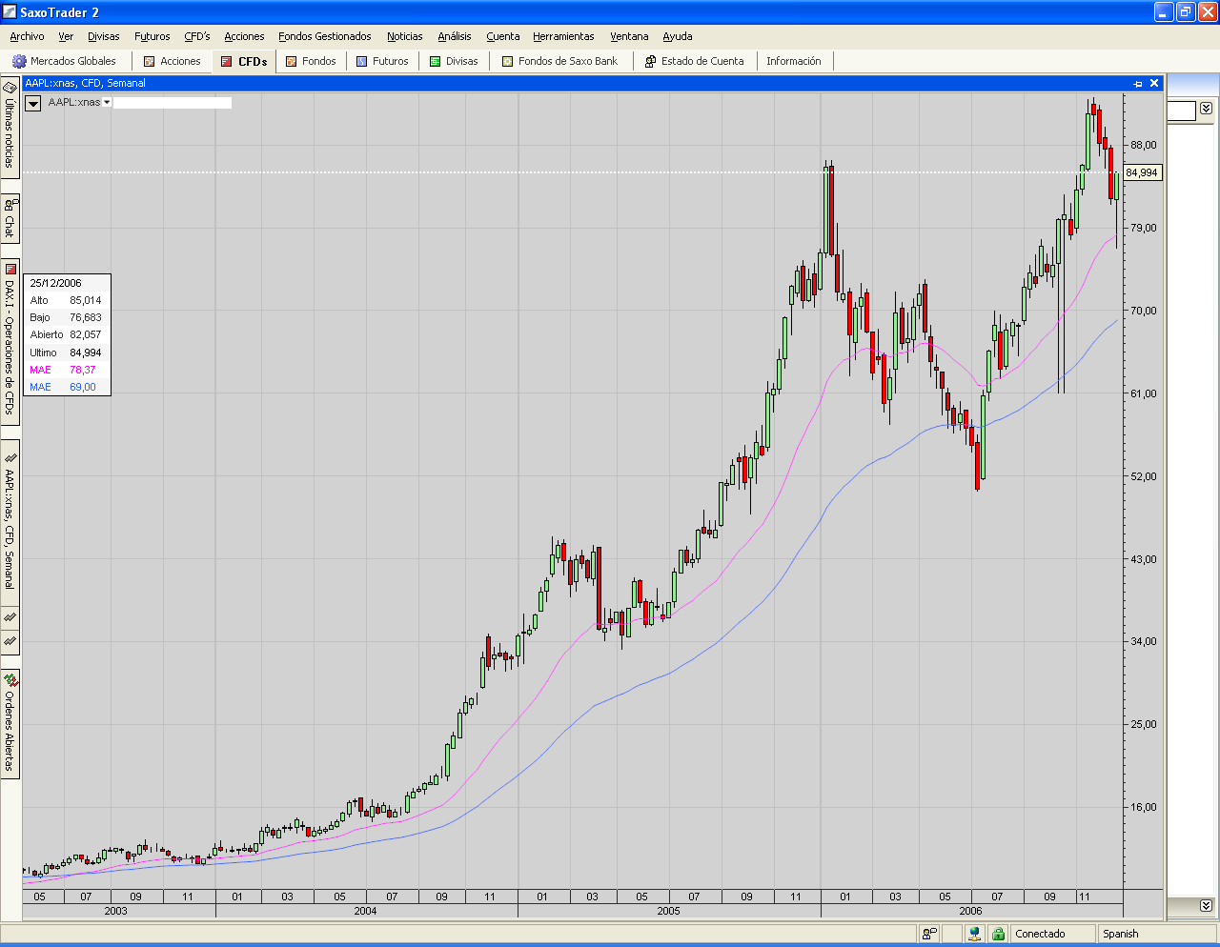Open the Acciones tab
Image resolution: width=1220 pixels, height=947 pixels.
click(172, 61)
